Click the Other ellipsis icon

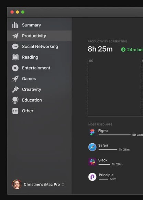pyautogui.click(x=15, y=111)
